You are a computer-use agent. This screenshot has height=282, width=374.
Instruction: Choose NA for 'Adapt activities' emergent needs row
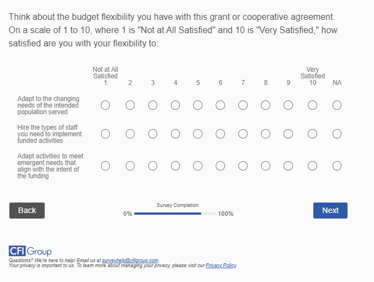point(337,166)
